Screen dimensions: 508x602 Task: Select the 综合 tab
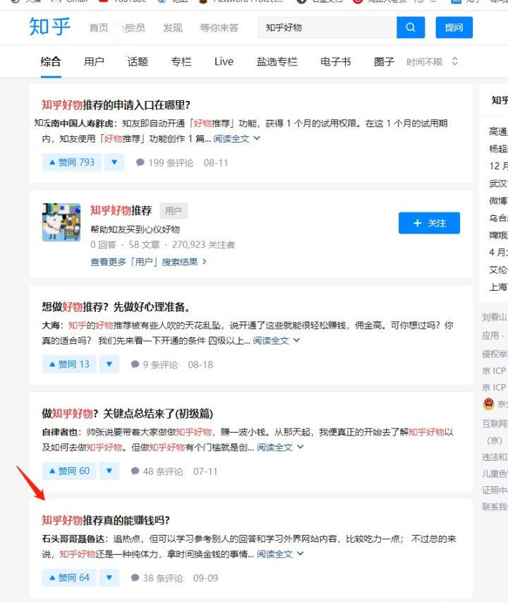click(x=51, y=61)
